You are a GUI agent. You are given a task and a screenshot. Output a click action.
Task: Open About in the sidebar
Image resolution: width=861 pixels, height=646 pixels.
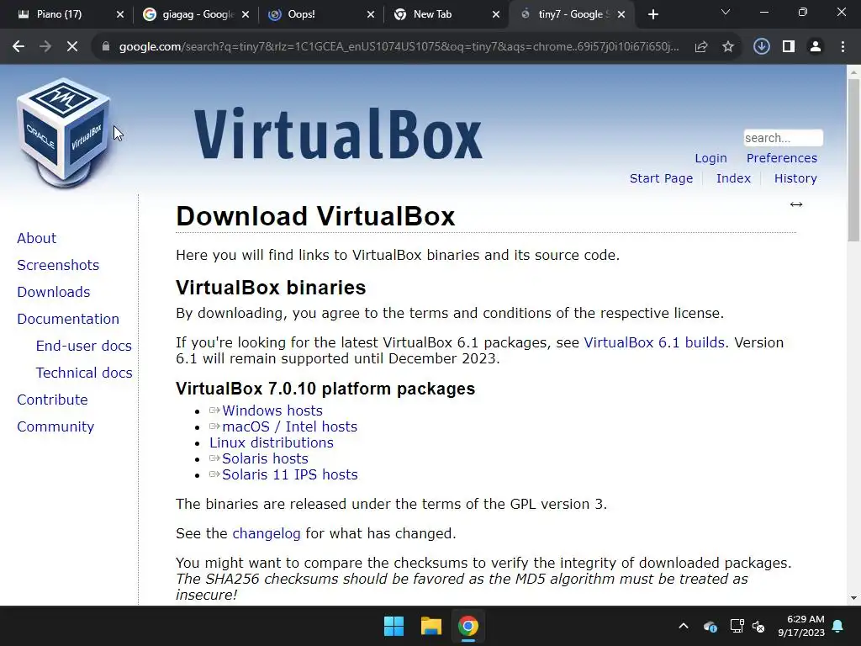(36, 238)
